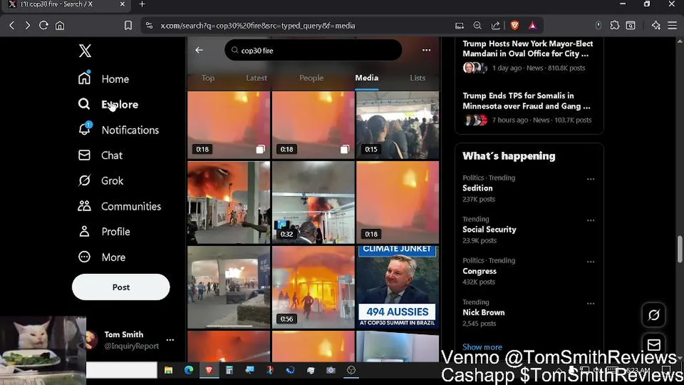This screenshot has width=684, height=385.
Task: Open more options for the Social Security trend
Action: tap(590, 220)
